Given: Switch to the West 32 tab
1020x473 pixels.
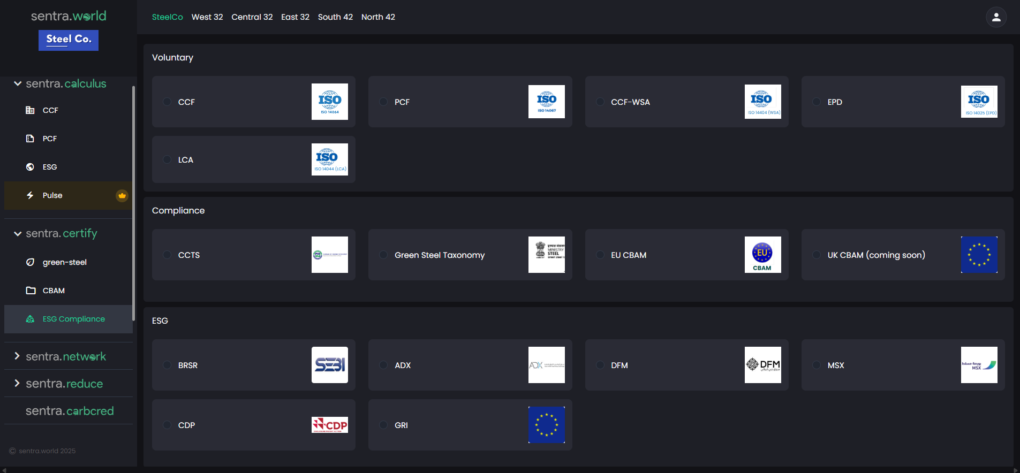Looking at the screenshot, I should [x=207, y=17].
